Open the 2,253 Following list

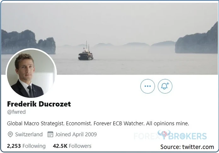click(x=26, y=146)
